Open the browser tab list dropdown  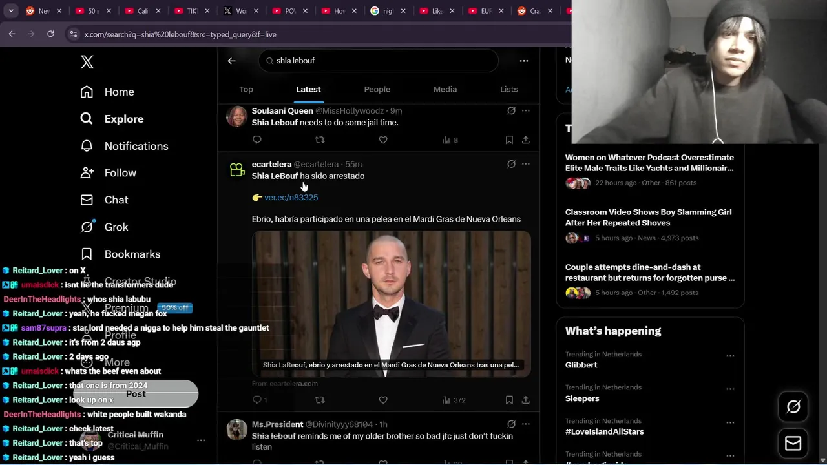[x=11, y=11]
